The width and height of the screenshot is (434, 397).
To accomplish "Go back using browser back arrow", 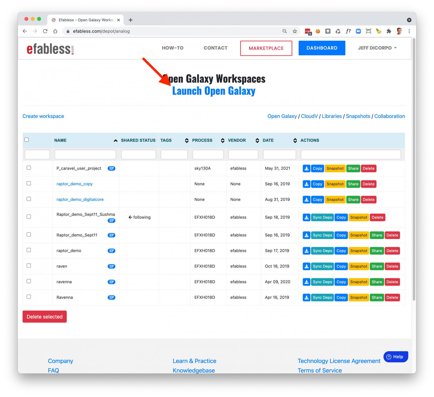I will (x=25, y=31).
